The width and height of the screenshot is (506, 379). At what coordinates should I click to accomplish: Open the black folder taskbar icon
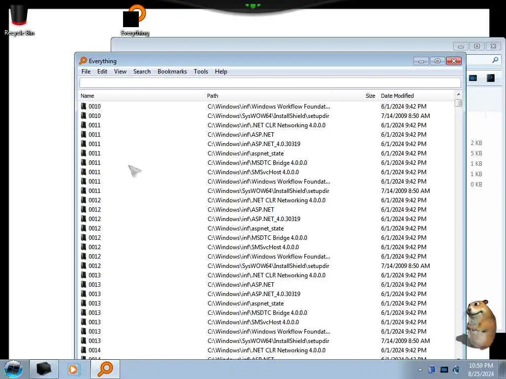click(x=44, y=369)
